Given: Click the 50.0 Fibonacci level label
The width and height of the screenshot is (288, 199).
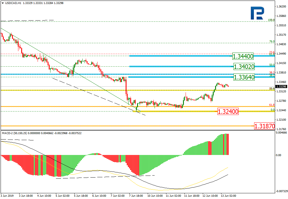Looking at the screenshot, I should coord(272,65).
